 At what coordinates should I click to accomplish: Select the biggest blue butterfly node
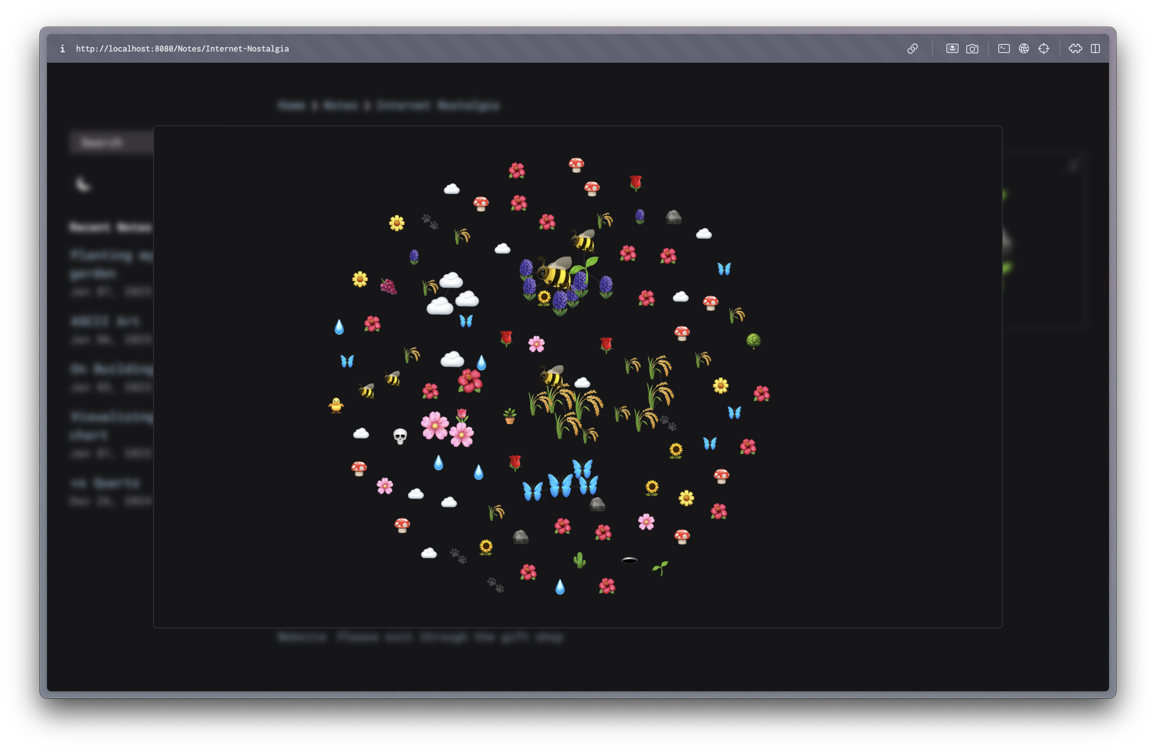click(x=561, y=485)
